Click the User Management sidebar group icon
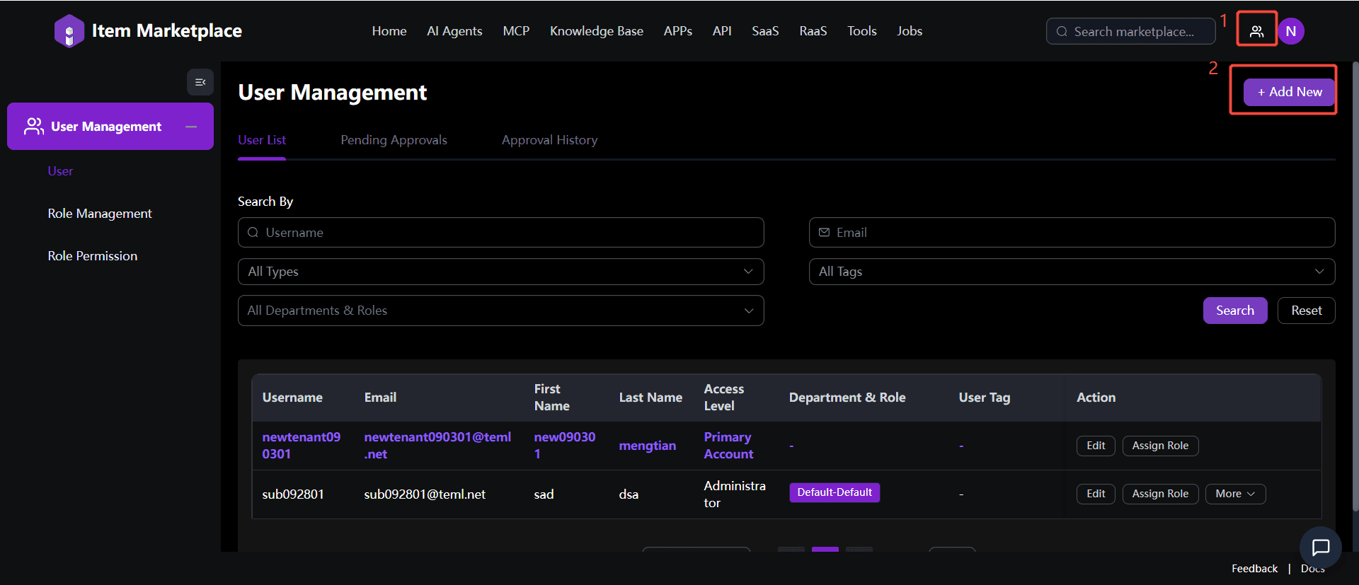The width and height of the screenshot is (1359, 585). pyautogui.click(x=33, y=127)
